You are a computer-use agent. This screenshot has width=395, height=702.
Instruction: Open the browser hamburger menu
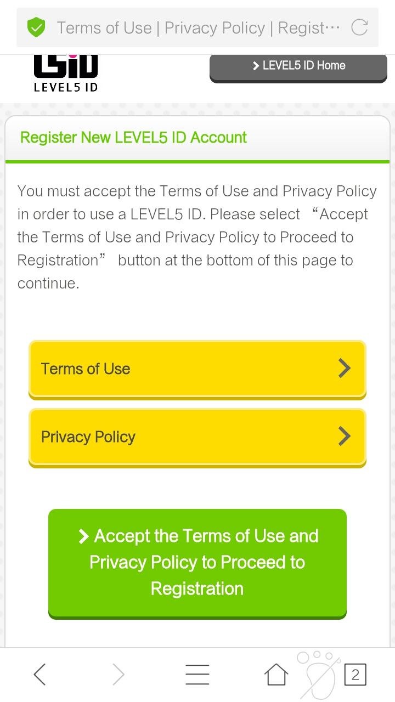pyautogui.click(x=197, y=674)
